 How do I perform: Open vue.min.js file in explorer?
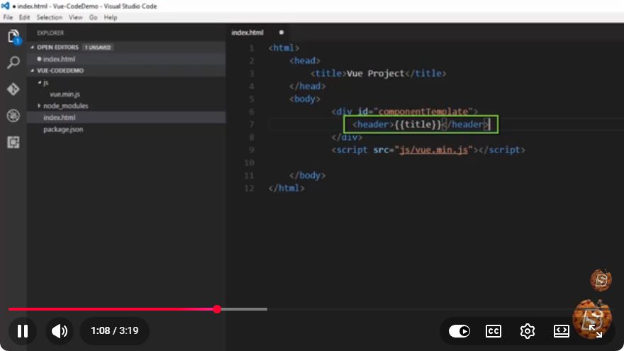pos(65,94)
